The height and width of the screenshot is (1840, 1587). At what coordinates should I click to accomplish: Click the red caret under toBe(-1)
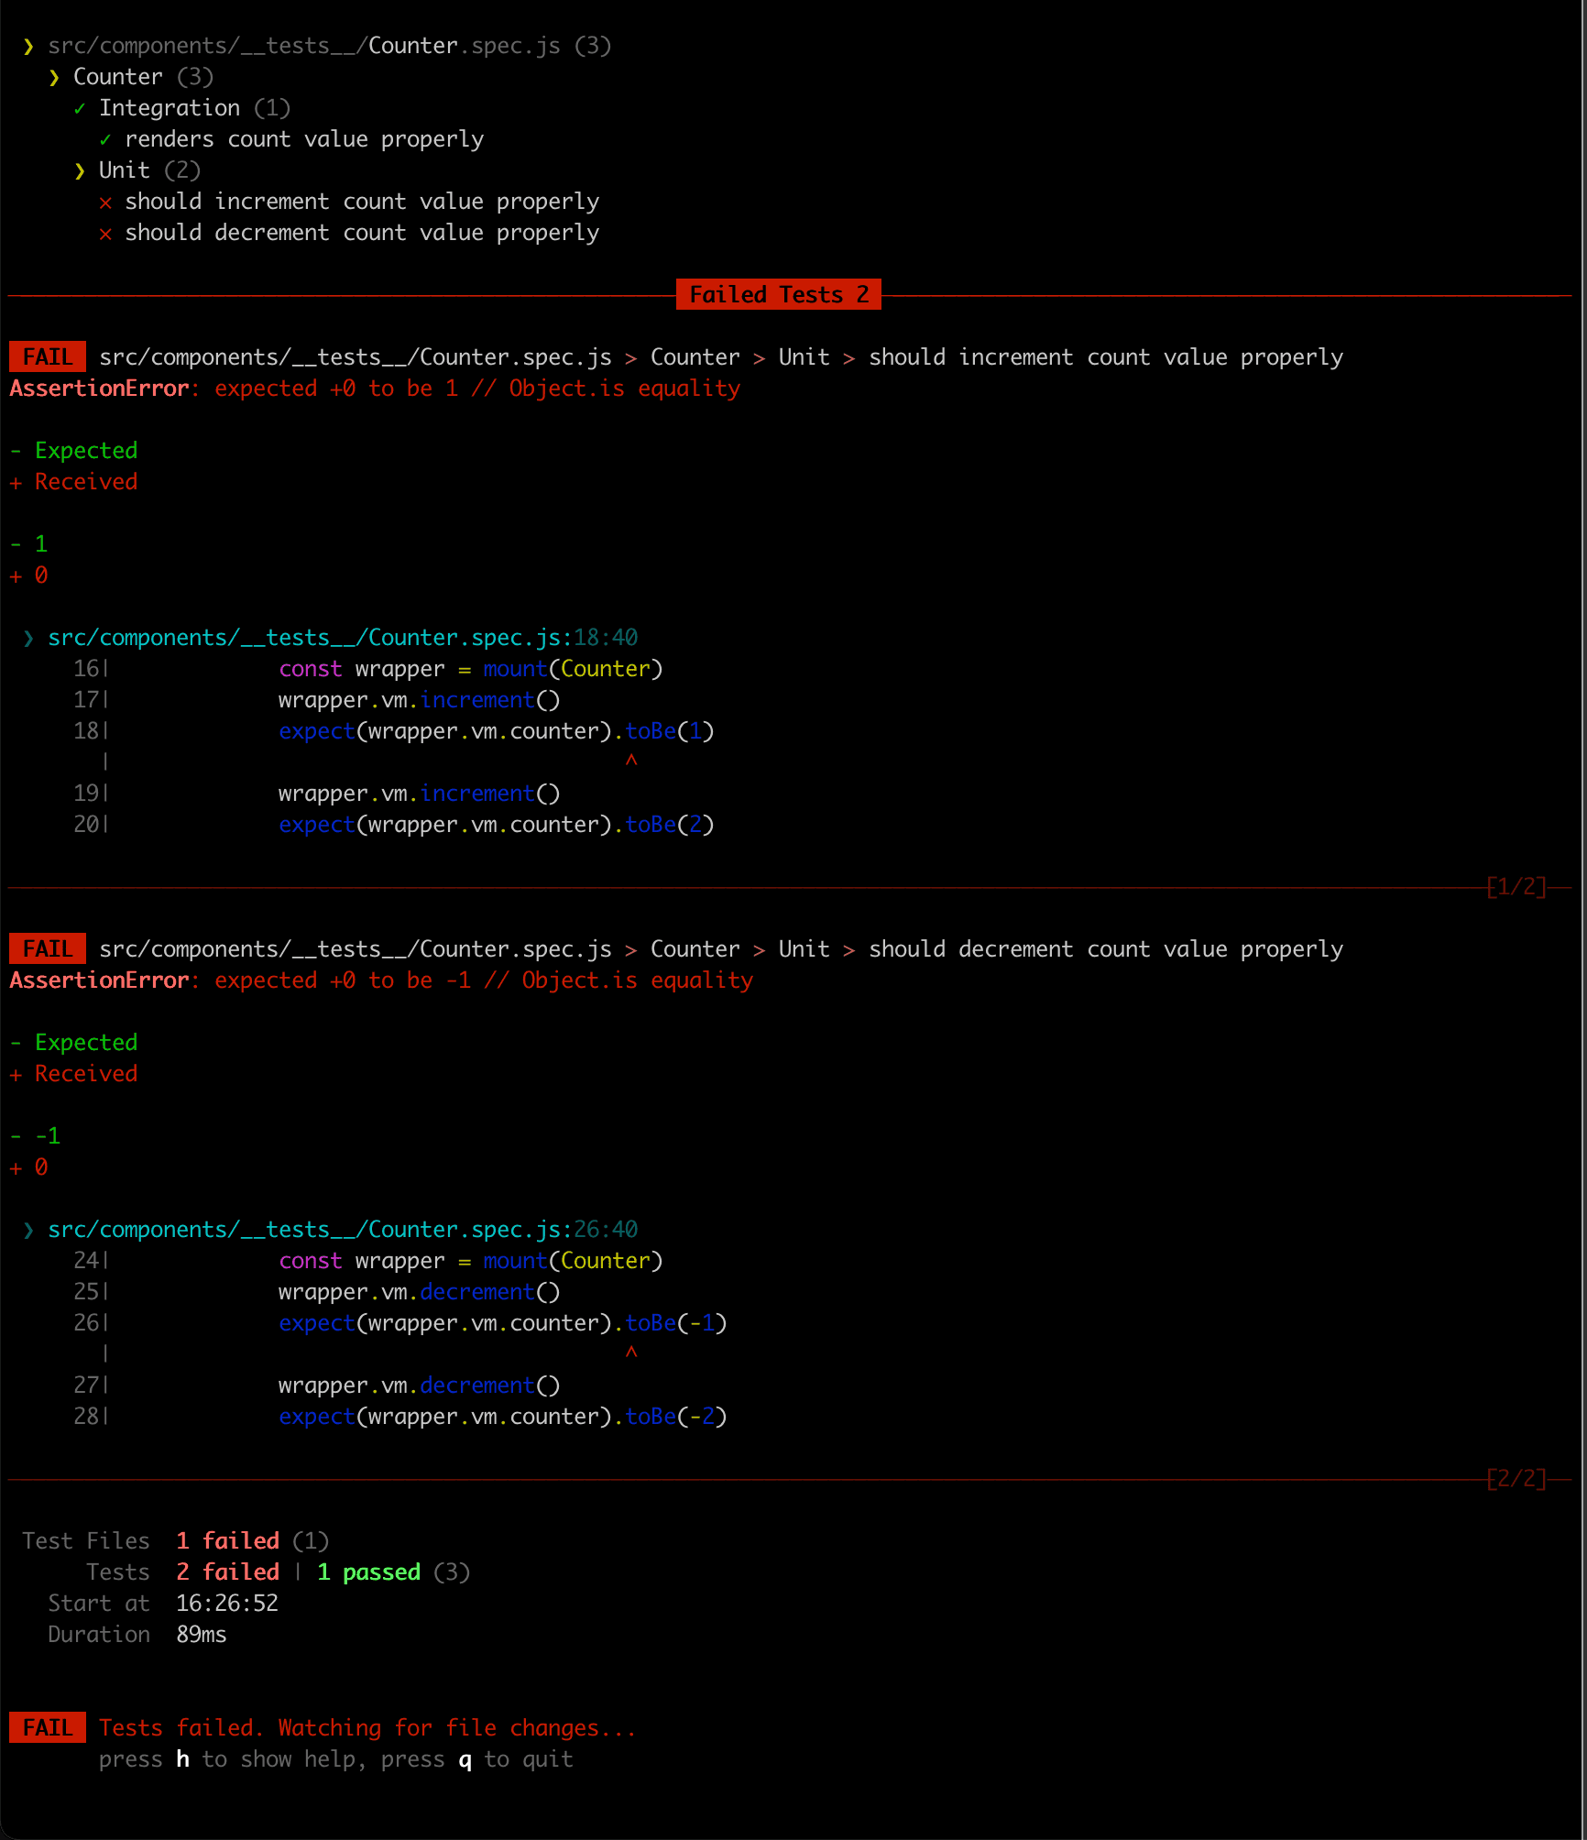pos(631,1353)
